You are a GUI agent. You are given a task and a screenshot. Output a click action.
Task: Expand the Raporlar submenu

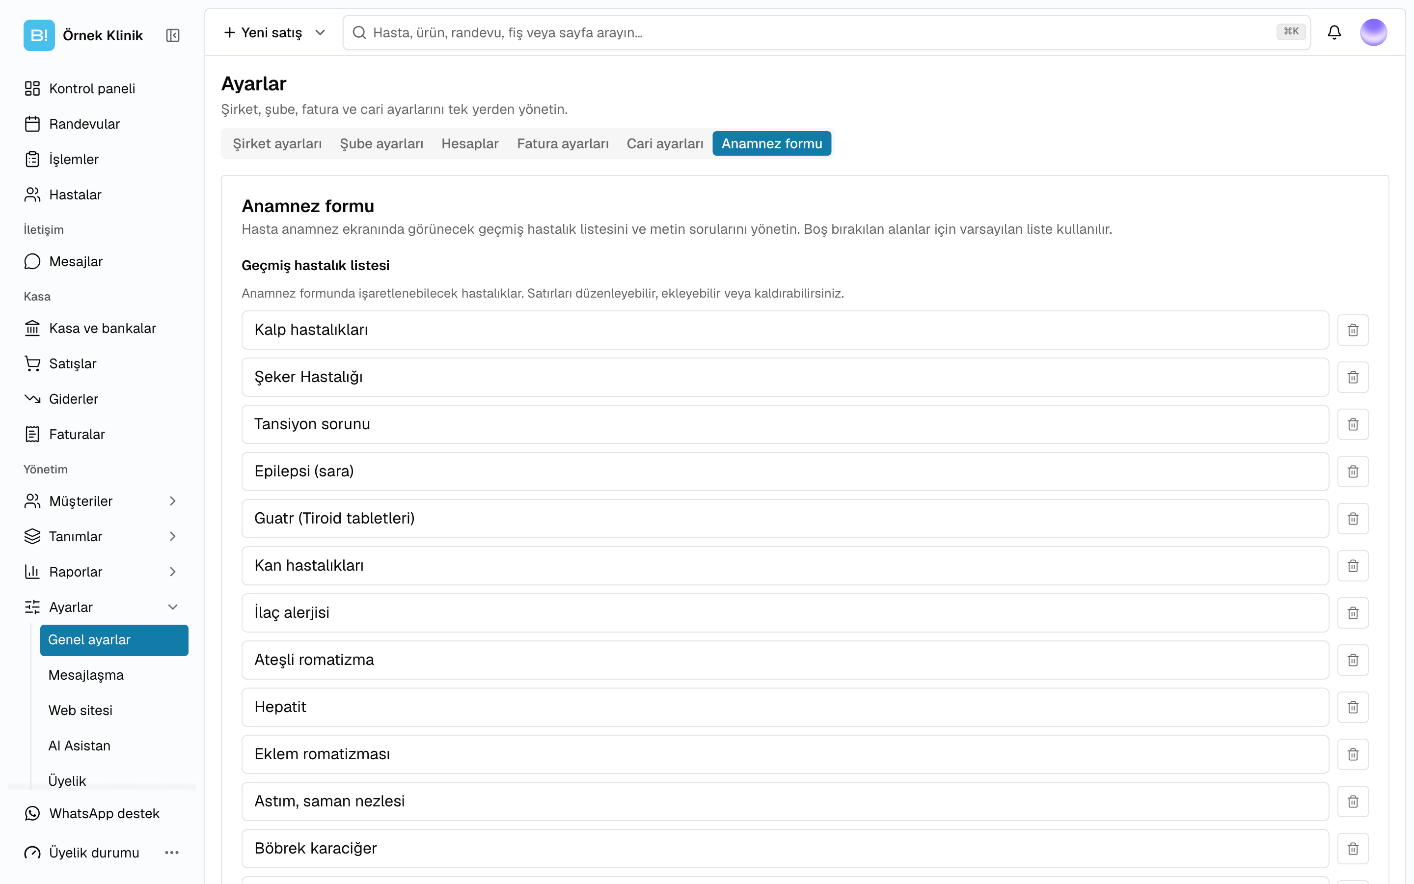pyautogui.click(x=172, y=572)
